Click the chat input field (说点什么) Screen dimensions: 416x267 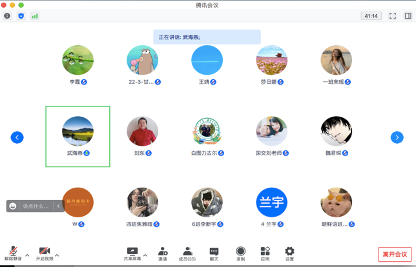tap(36, 206)
